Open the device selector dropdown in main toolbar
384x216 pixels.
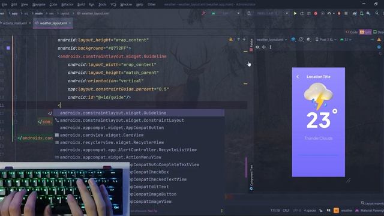click(x=268, y=13)
